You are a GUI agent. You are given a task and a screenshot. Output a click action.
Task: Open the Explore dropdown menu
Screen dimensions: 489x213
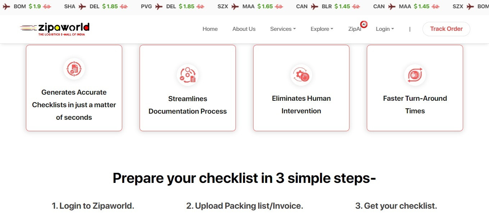322,29
